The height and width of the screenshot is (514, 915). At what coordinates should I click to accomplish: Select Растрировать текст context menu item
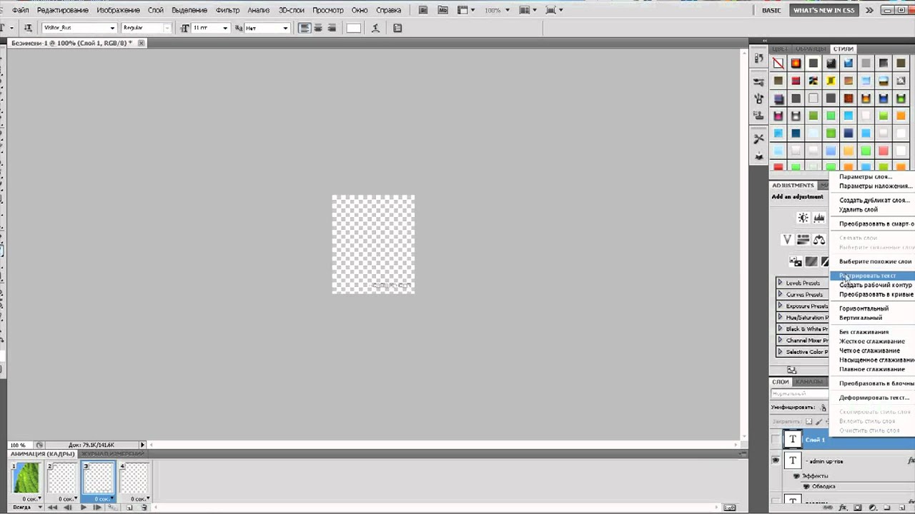pyautogui.click(x=873, y=276)
